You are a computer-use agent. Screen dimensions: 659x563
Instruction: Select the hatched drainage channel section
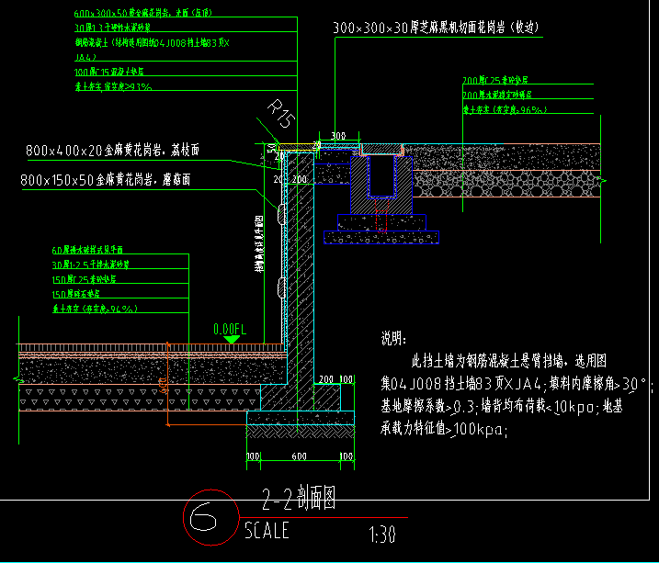pyautogui.click(x=381, y=185)
